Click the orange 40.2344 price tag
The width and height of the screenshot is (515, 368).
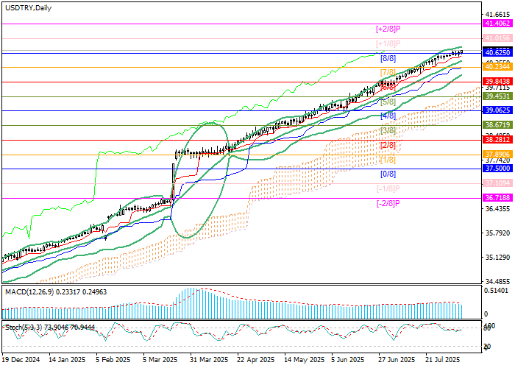tap(497, 67)
